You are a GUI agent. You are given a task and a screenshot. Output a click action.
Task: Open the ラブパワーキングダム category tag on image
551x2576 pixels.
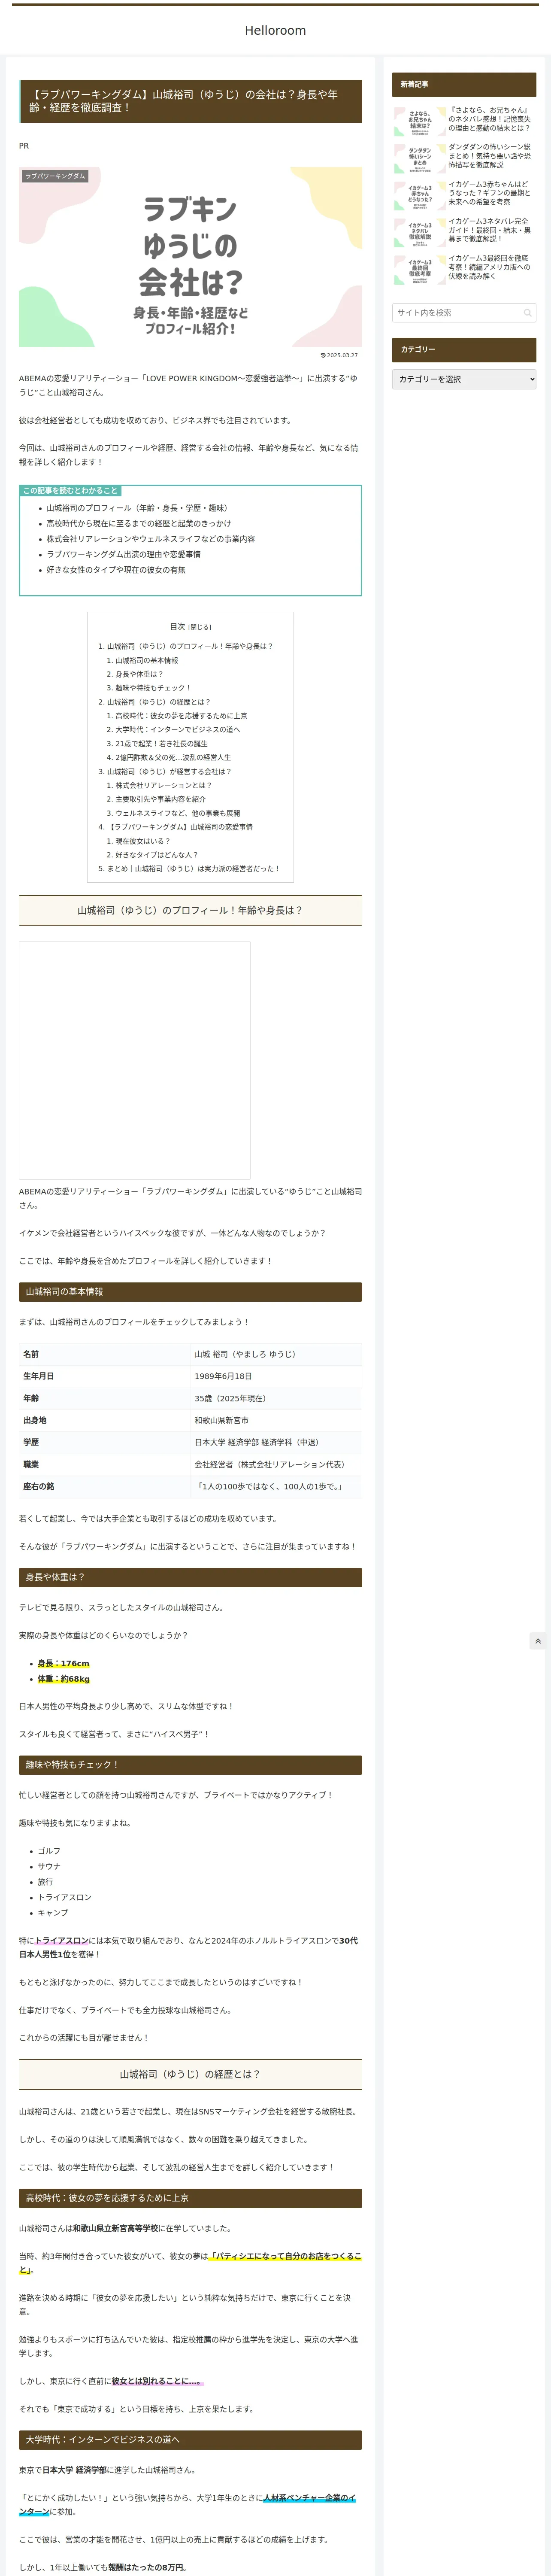coord(55,176)
